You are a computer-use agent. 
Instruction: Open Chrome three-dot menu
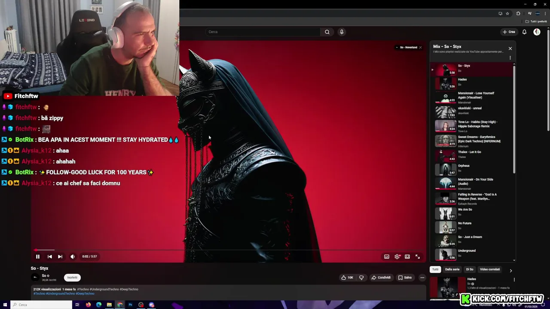pyautogui.click(x=545, y=13)
